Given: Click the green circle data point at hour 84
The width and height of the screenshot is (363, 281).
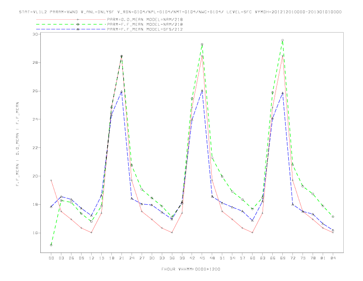Looking at the screenshot, I should coord(333,217).
